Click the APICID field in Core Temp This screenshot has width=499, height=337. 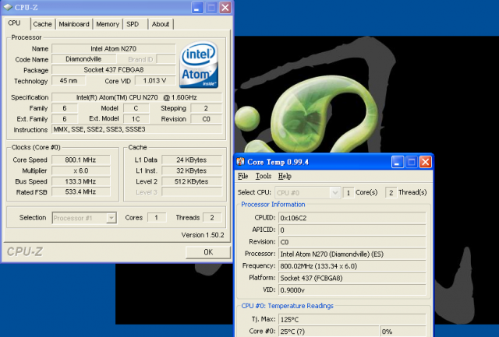(352, 230)
